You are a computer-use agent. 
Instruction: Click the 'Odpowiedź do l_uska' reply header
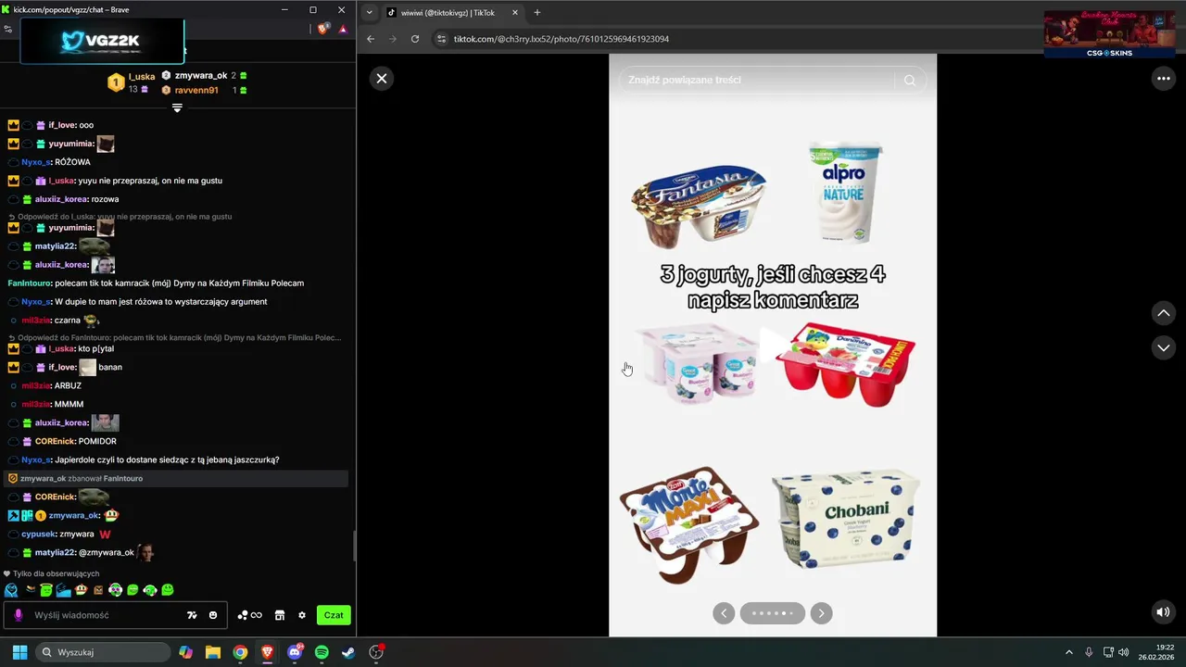coord(120,217)
